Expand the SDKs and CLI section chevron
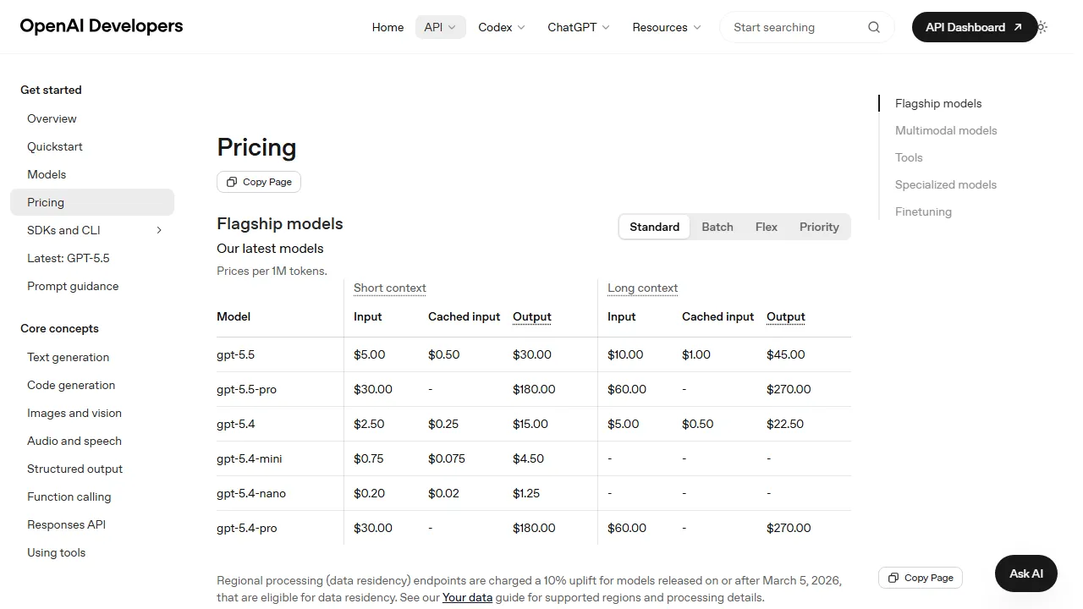Image resolution: width=1083 pixels, height=609 pixels. tap(159, 230)
